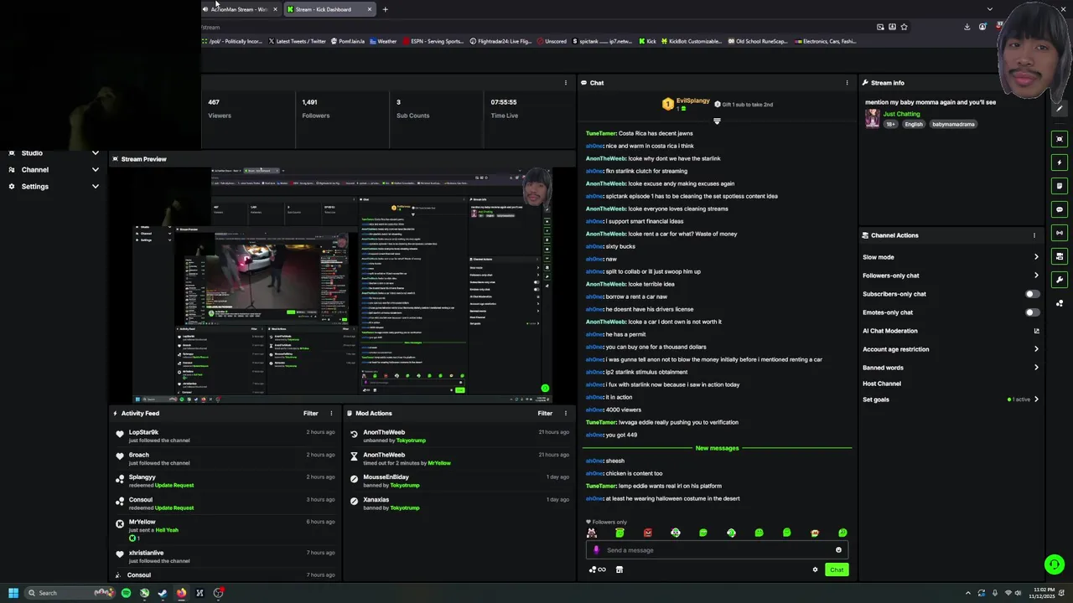The image size is (1073, 603).
Task: Open AI Chat Moderation external link icon
Action: click(1036, 331)
